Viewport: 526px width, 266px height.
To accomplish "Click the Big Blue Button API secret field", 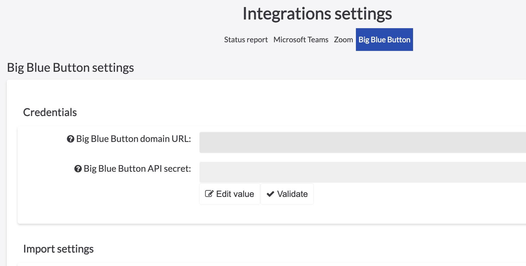I will pos(363,172).
